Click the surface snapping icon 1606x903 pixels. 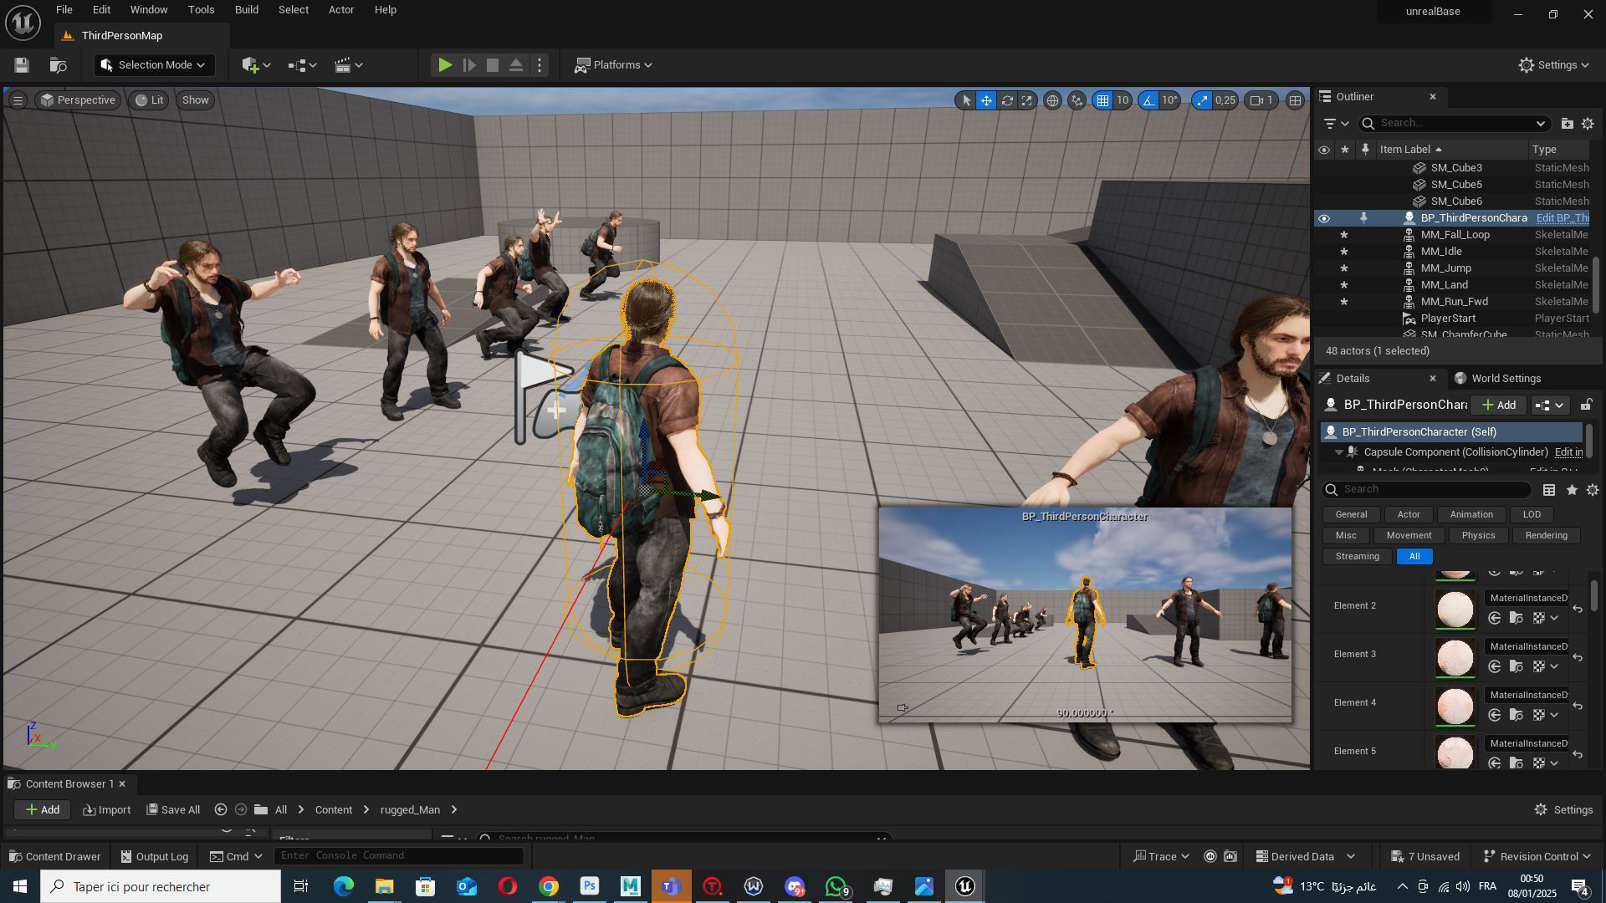[x=1077, y=100]
